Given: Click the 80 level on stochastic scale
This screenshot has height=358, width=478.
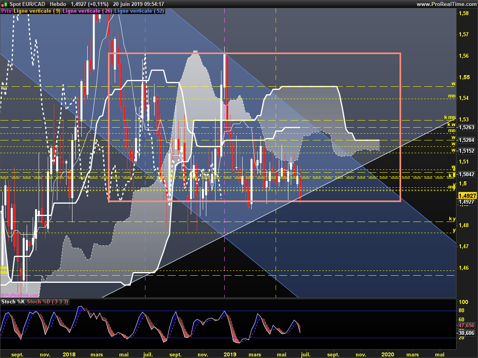Looking at the screenshot, I should click(x=462, y=311).
